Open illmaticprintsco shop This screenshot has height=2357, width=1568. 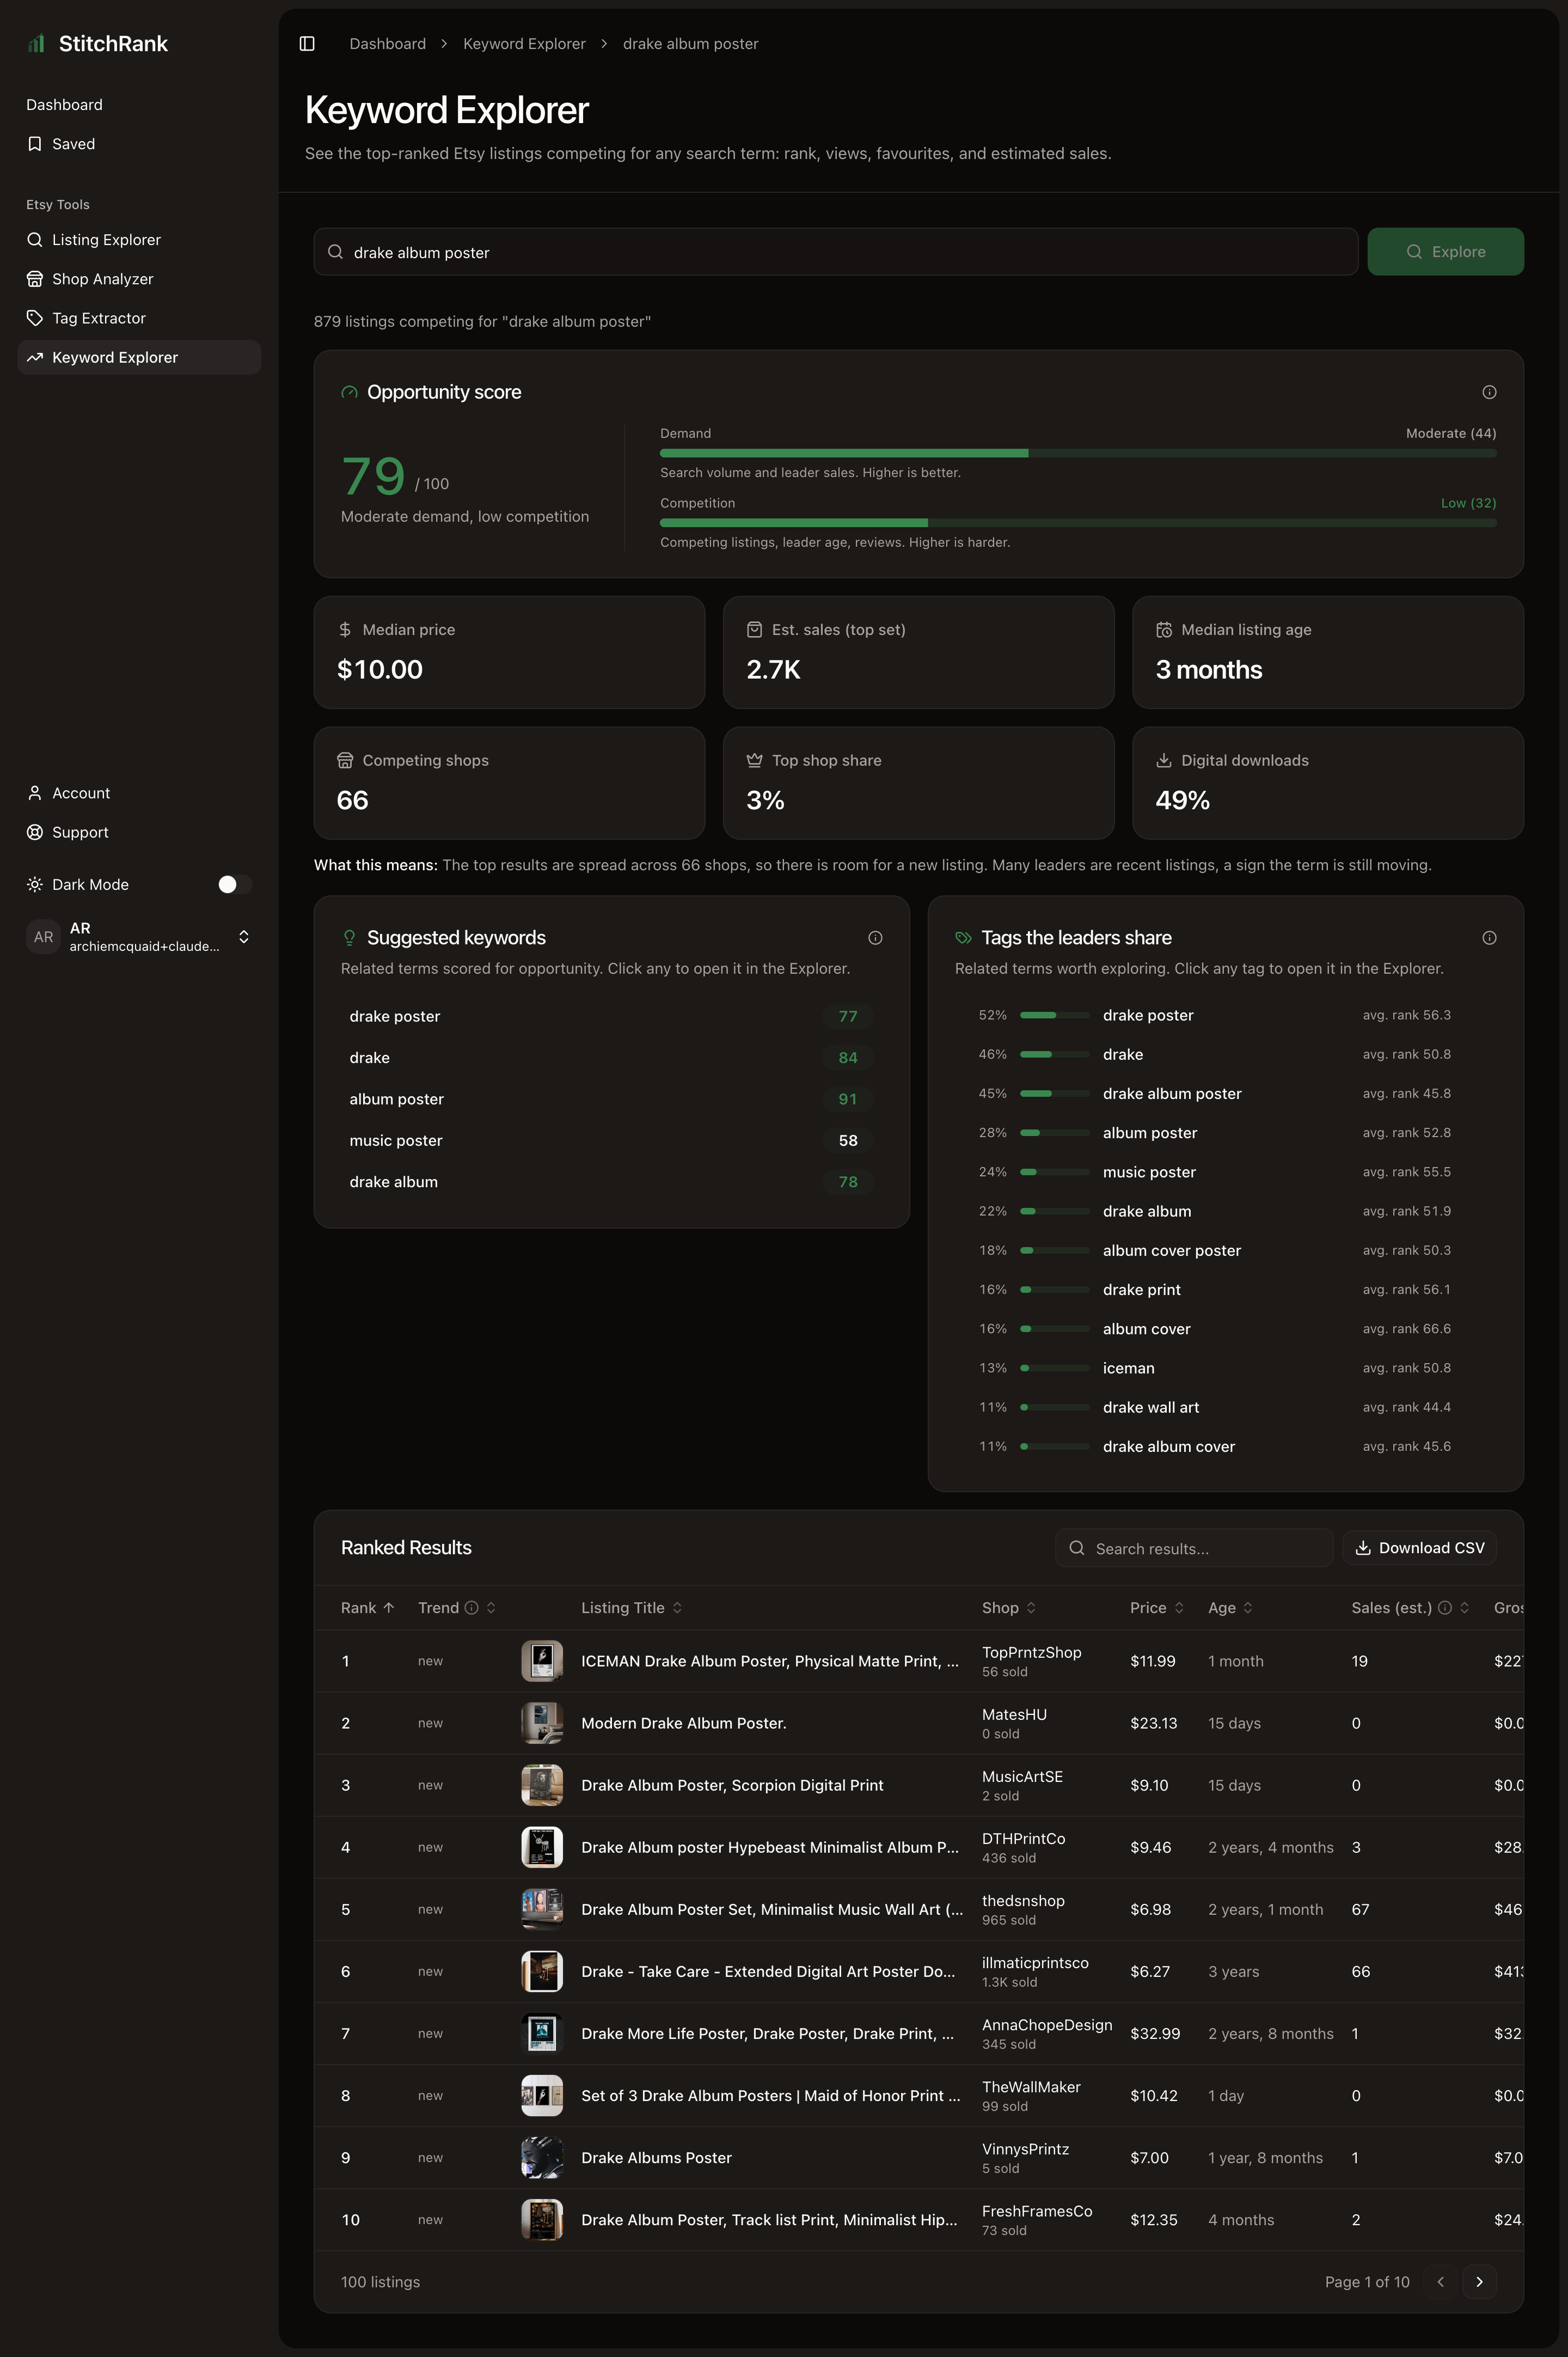1035,1963
